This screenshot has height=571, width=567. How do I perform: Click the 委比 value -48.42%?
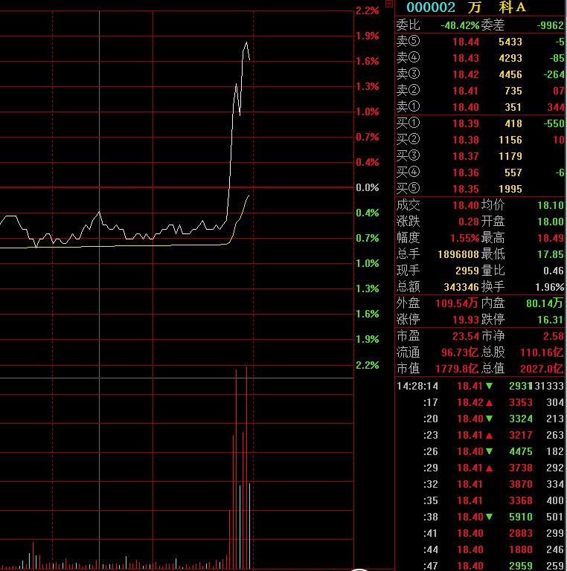coord(459,25)
